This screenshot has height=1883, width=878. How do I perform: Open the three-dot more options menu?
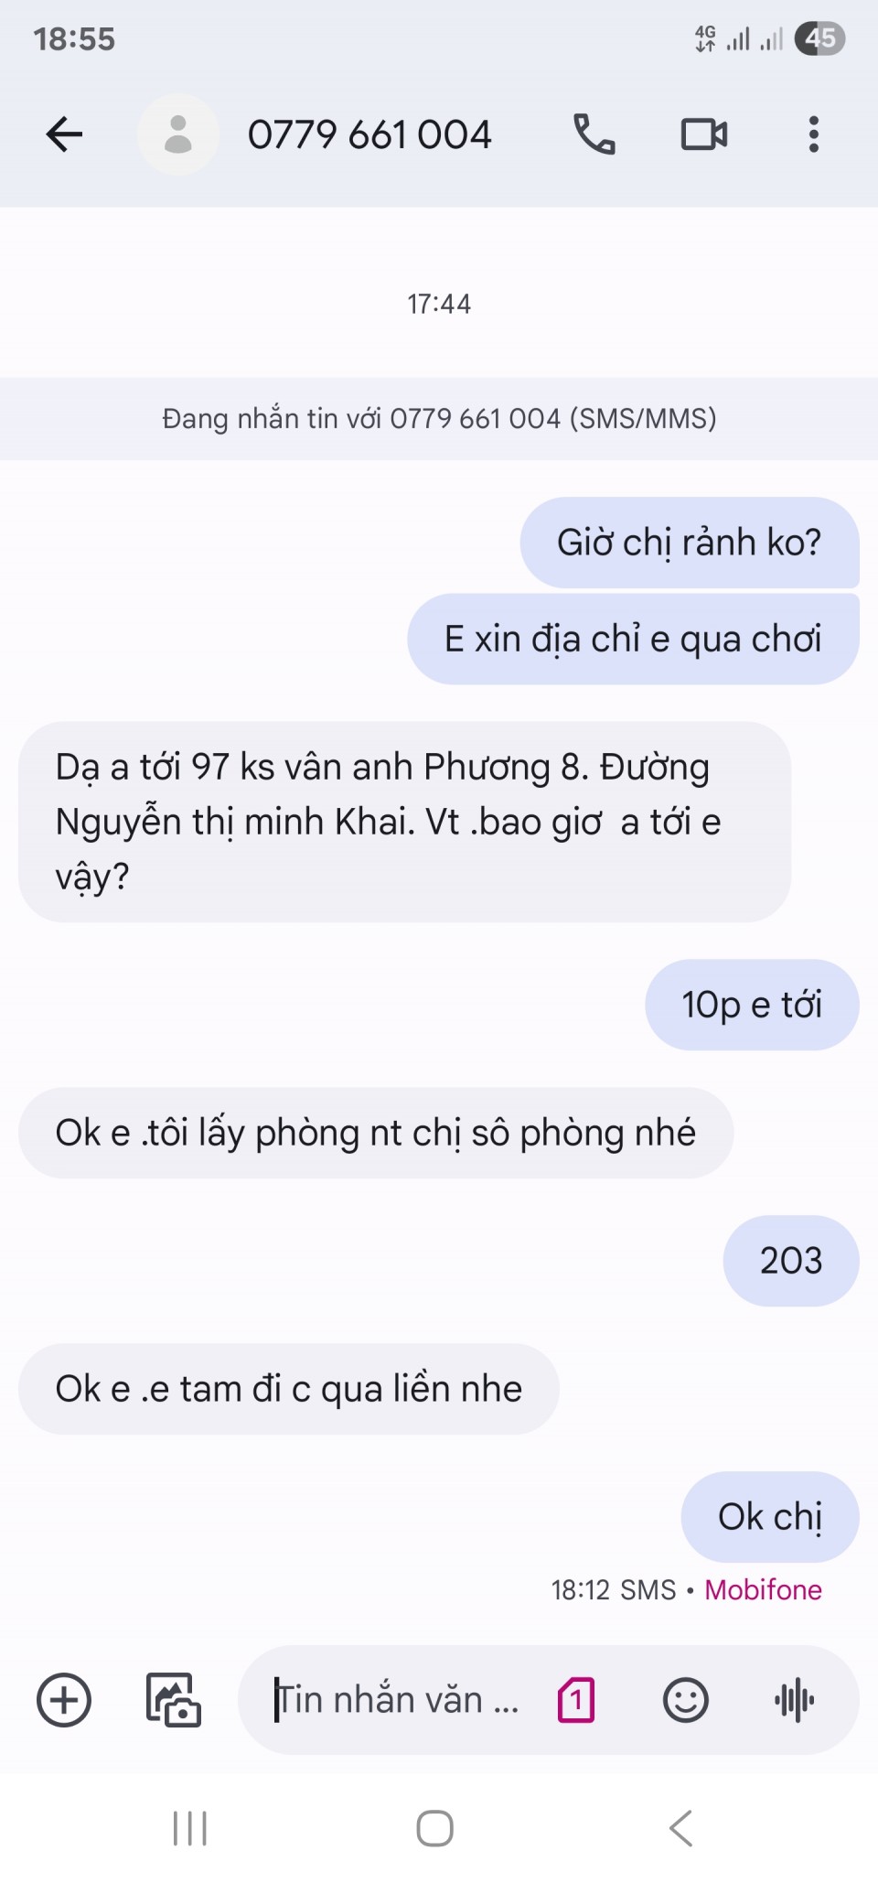pos(813,134)
